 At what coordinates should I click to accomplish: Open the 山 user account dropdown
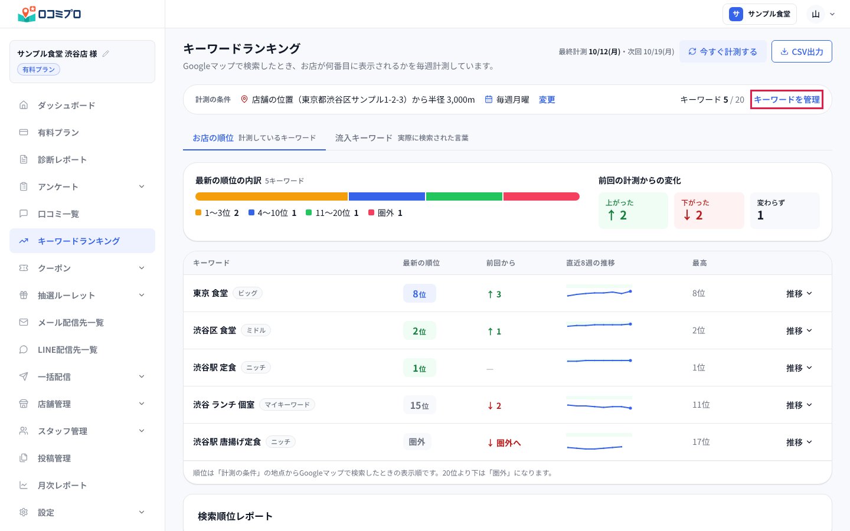822,14
